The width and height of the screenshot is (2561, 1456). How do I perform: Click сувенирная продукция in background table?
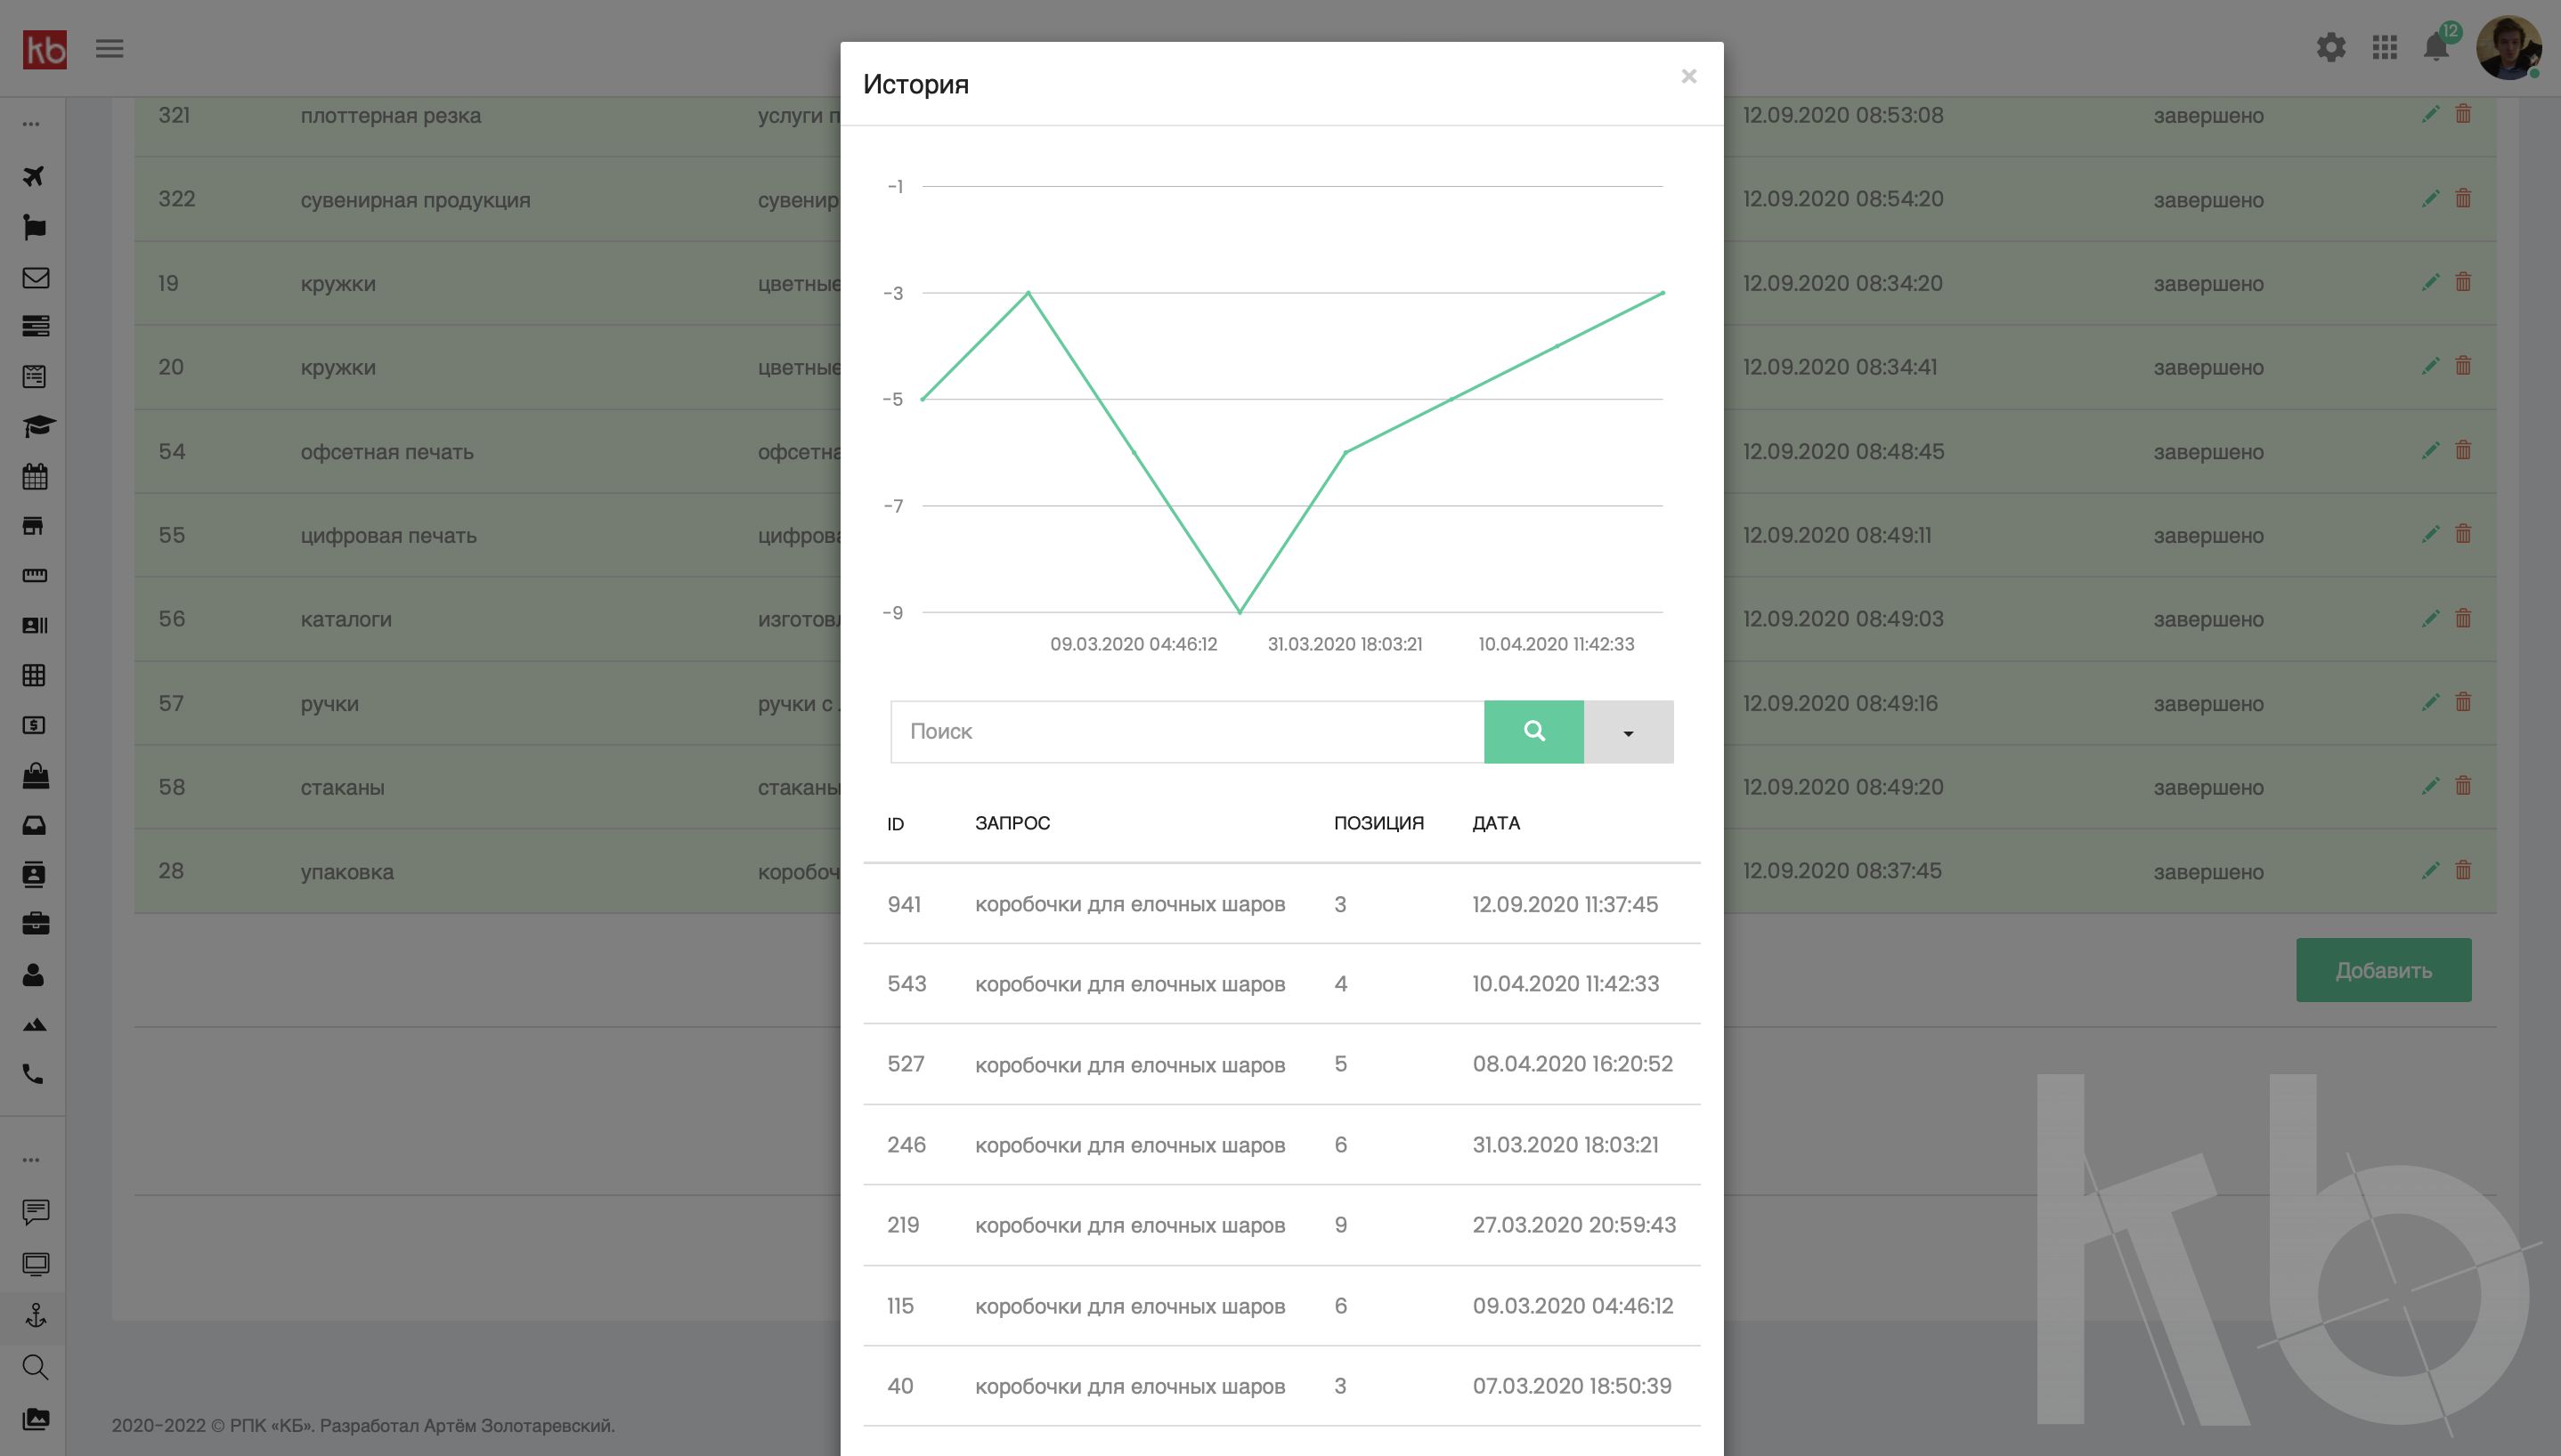click(x=415, y=199)
